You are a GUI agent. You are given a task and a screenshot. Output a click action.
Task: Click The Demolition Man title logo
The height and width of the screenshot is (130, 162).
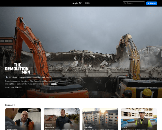tap(17, 68)
